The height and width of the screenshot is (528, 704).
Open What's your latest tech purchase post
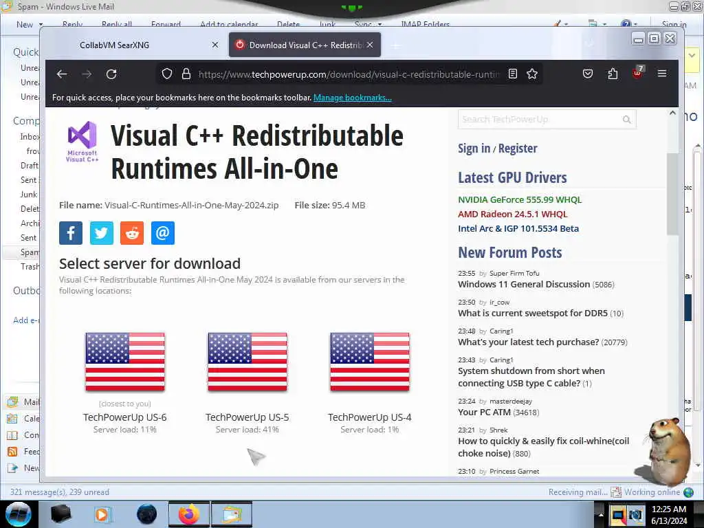click(x=529, y=342)
